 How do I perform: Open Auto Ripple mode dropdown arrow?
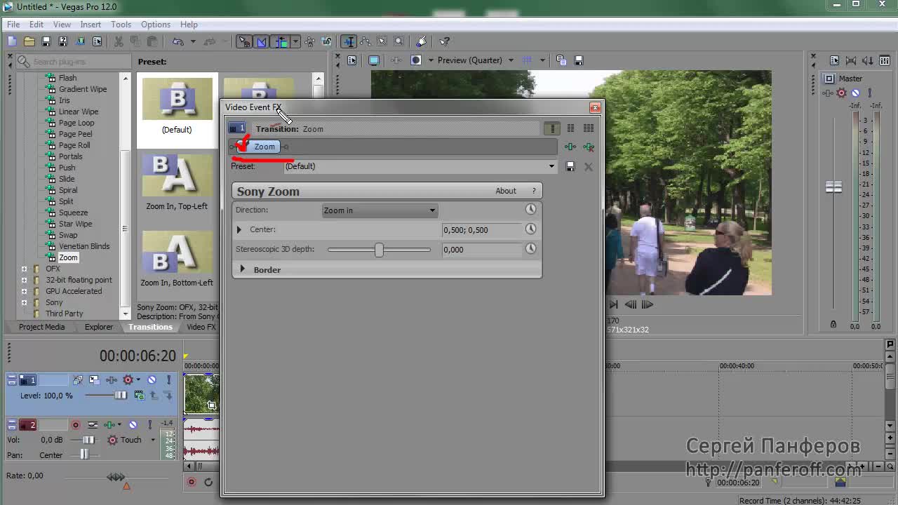point(295,41)
